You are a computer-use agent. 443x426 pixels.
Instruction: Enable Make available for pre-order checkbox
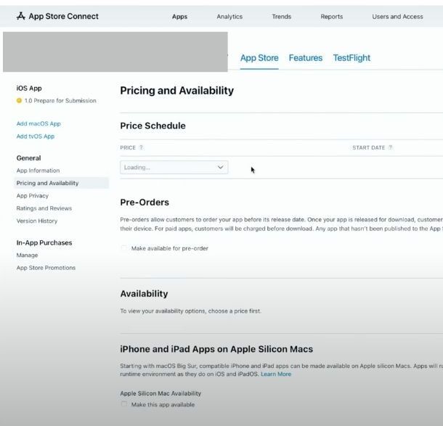[x=123, y=248]
